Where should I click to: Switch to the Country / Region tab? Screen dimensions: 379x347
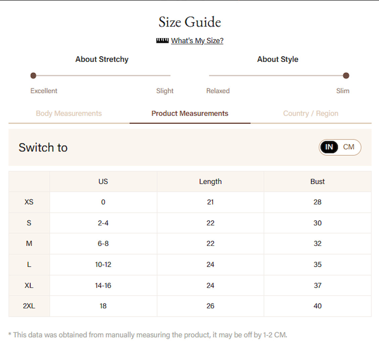pyautogui.click(x=311, y=113)
